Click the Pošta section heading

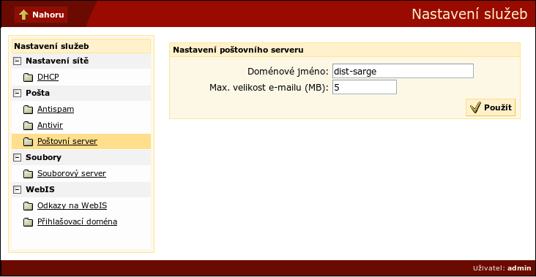[x=37, y=93]
